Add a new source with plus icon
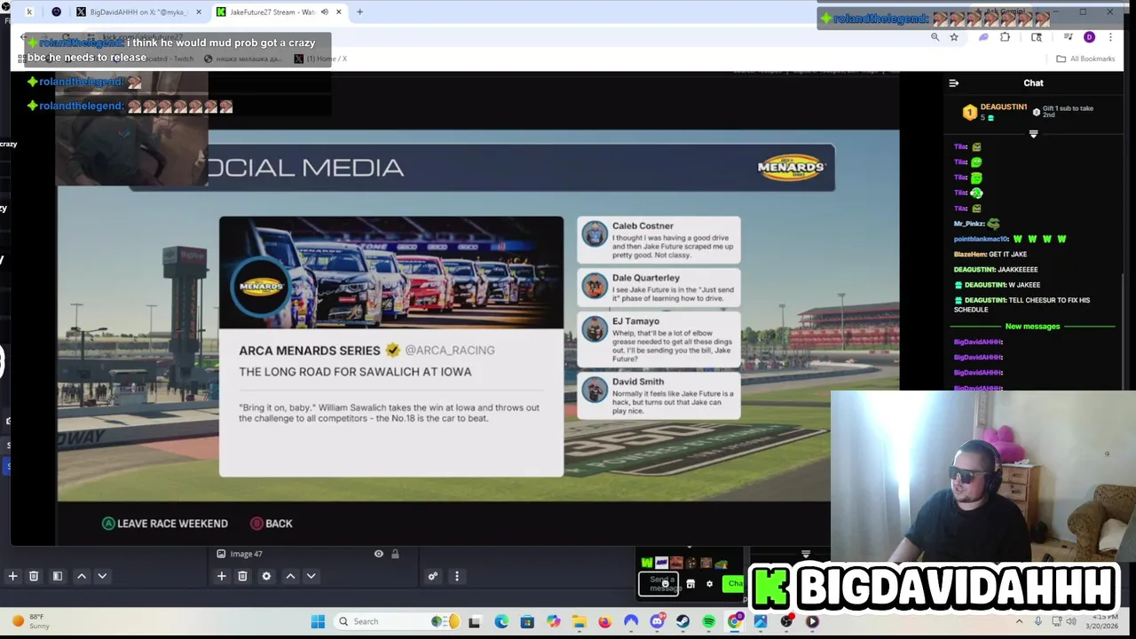Viewport: 1136px width, 639px height. (222, 576)
